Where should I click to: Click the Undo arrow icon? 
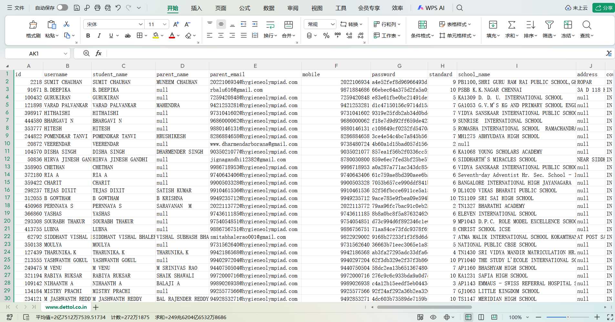(118, 8)
